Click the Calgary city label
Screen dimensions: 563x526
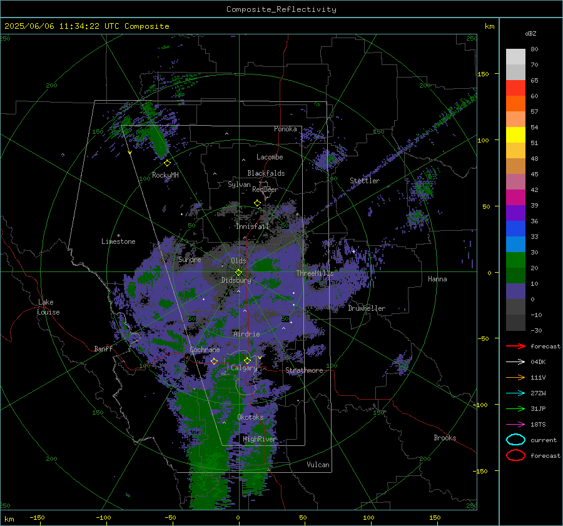pos(244,368)
